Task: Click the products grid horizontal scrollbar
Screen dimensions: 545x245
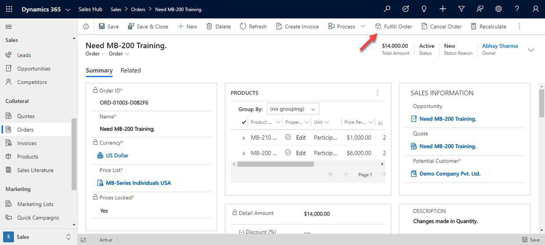Action: tap(275, 164)
